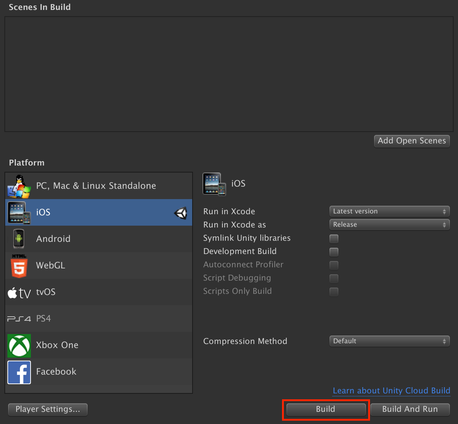Click the Apple tv tvOS icon

coord(19,293)
